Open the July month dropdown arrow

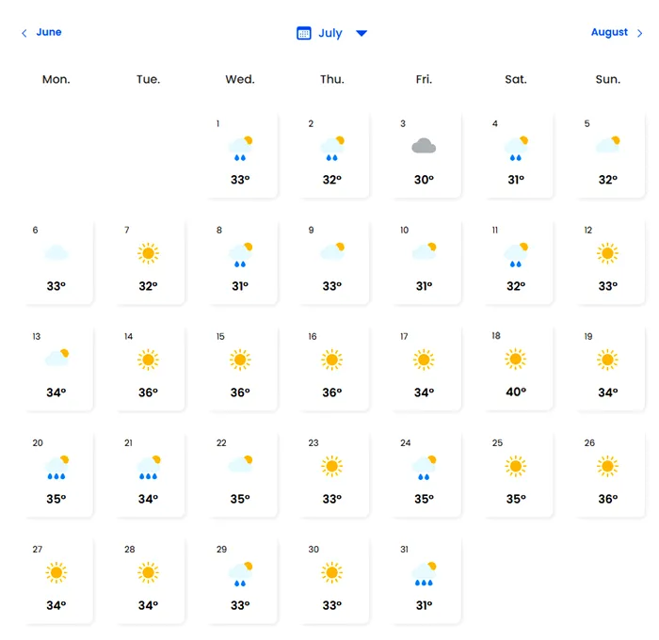(x=362, y=33)
